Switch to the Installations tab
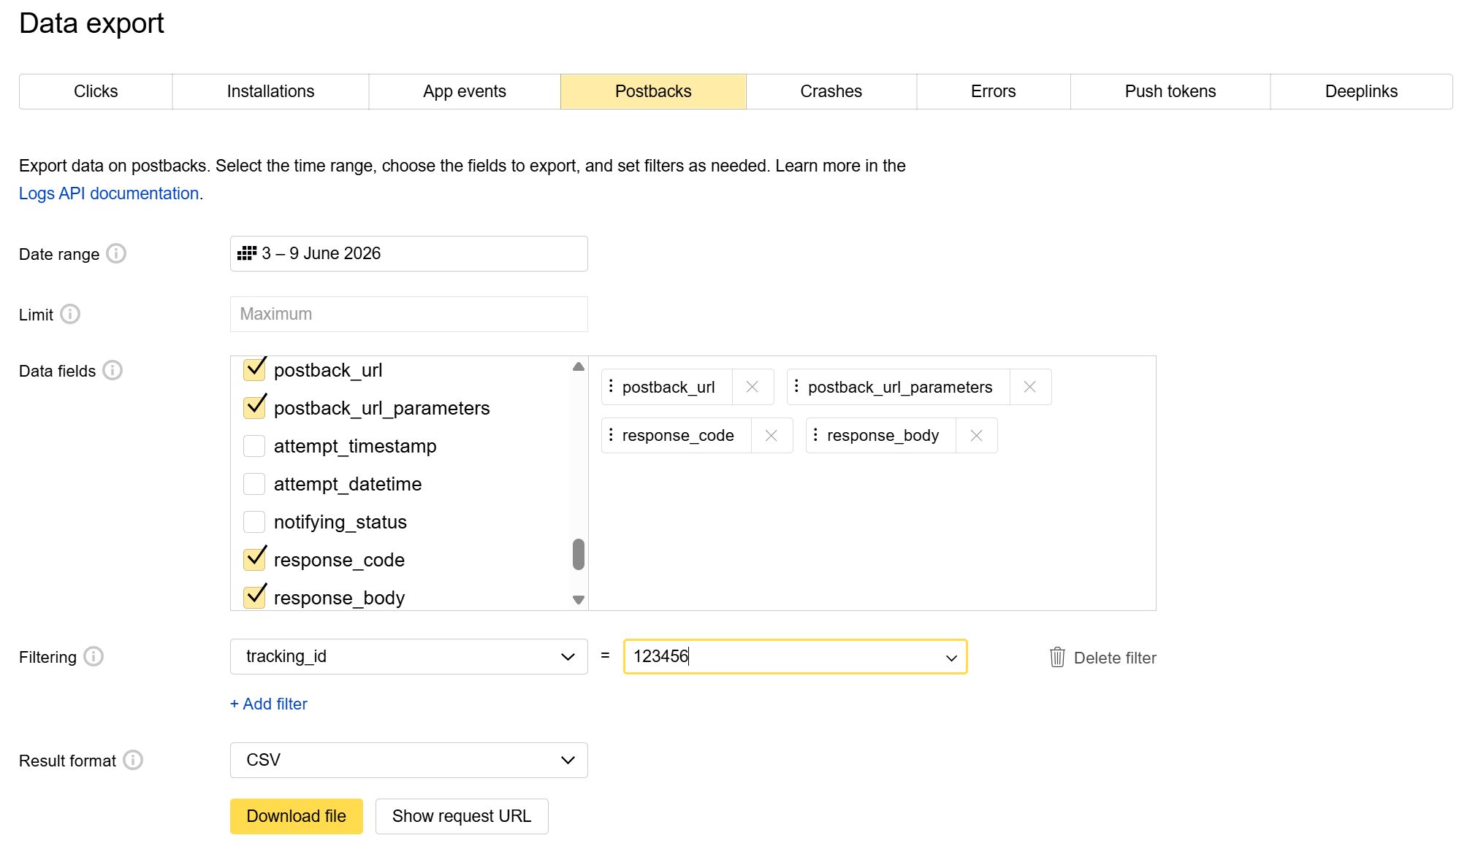The width and height of the screenshot is (1459, 846). tap(271, 91)
